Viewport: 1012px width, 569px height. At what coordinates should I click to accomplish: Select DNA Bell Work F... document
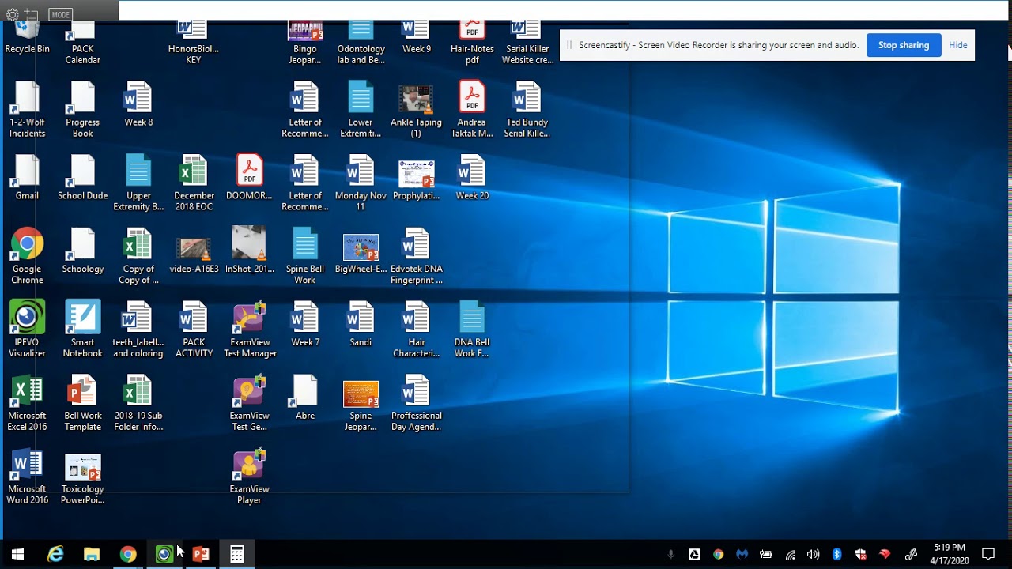pyautogui.click(x=472, y=330)
